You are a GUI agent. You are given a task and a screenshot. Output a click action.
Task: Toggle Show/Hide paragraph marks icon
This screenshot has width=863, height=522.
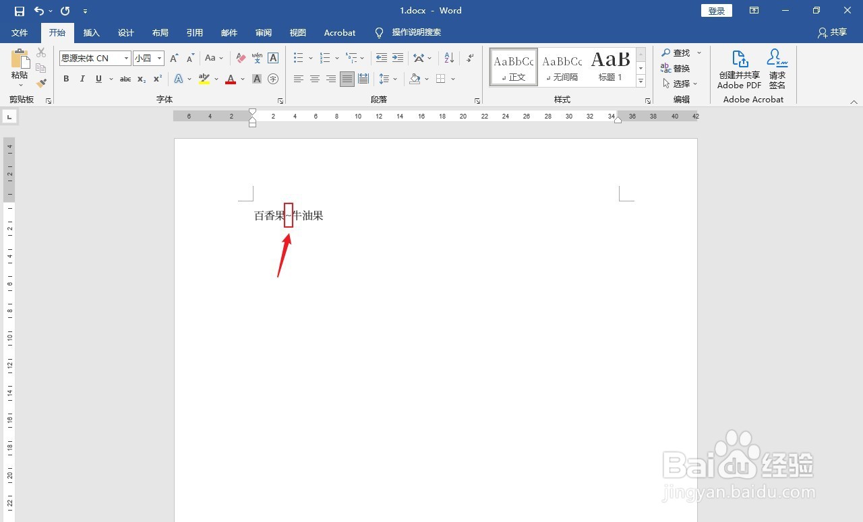tap(470, 58)
